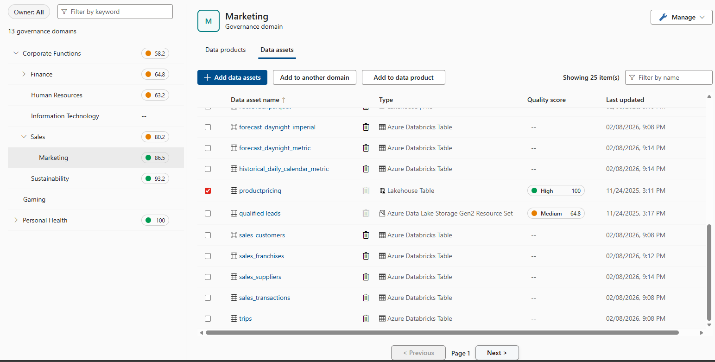Click table icon beside productpricing
This screenshot has width=715, height=362.
(234, 191)
